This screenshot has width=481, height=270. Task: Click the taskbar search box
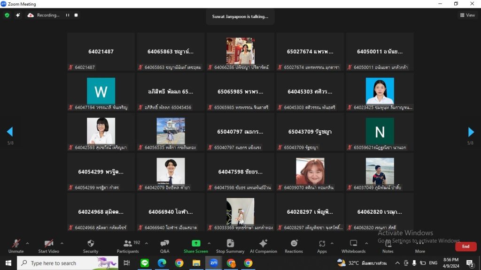68,263
